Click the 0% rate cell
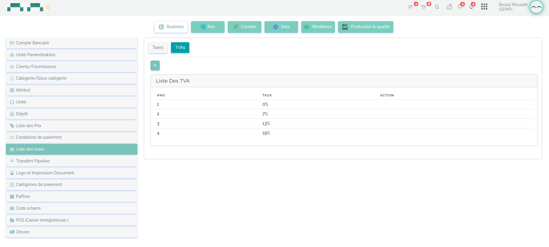The width and height of the screenshot is (549, 247). pyautogui.click(x=265, y=104)
